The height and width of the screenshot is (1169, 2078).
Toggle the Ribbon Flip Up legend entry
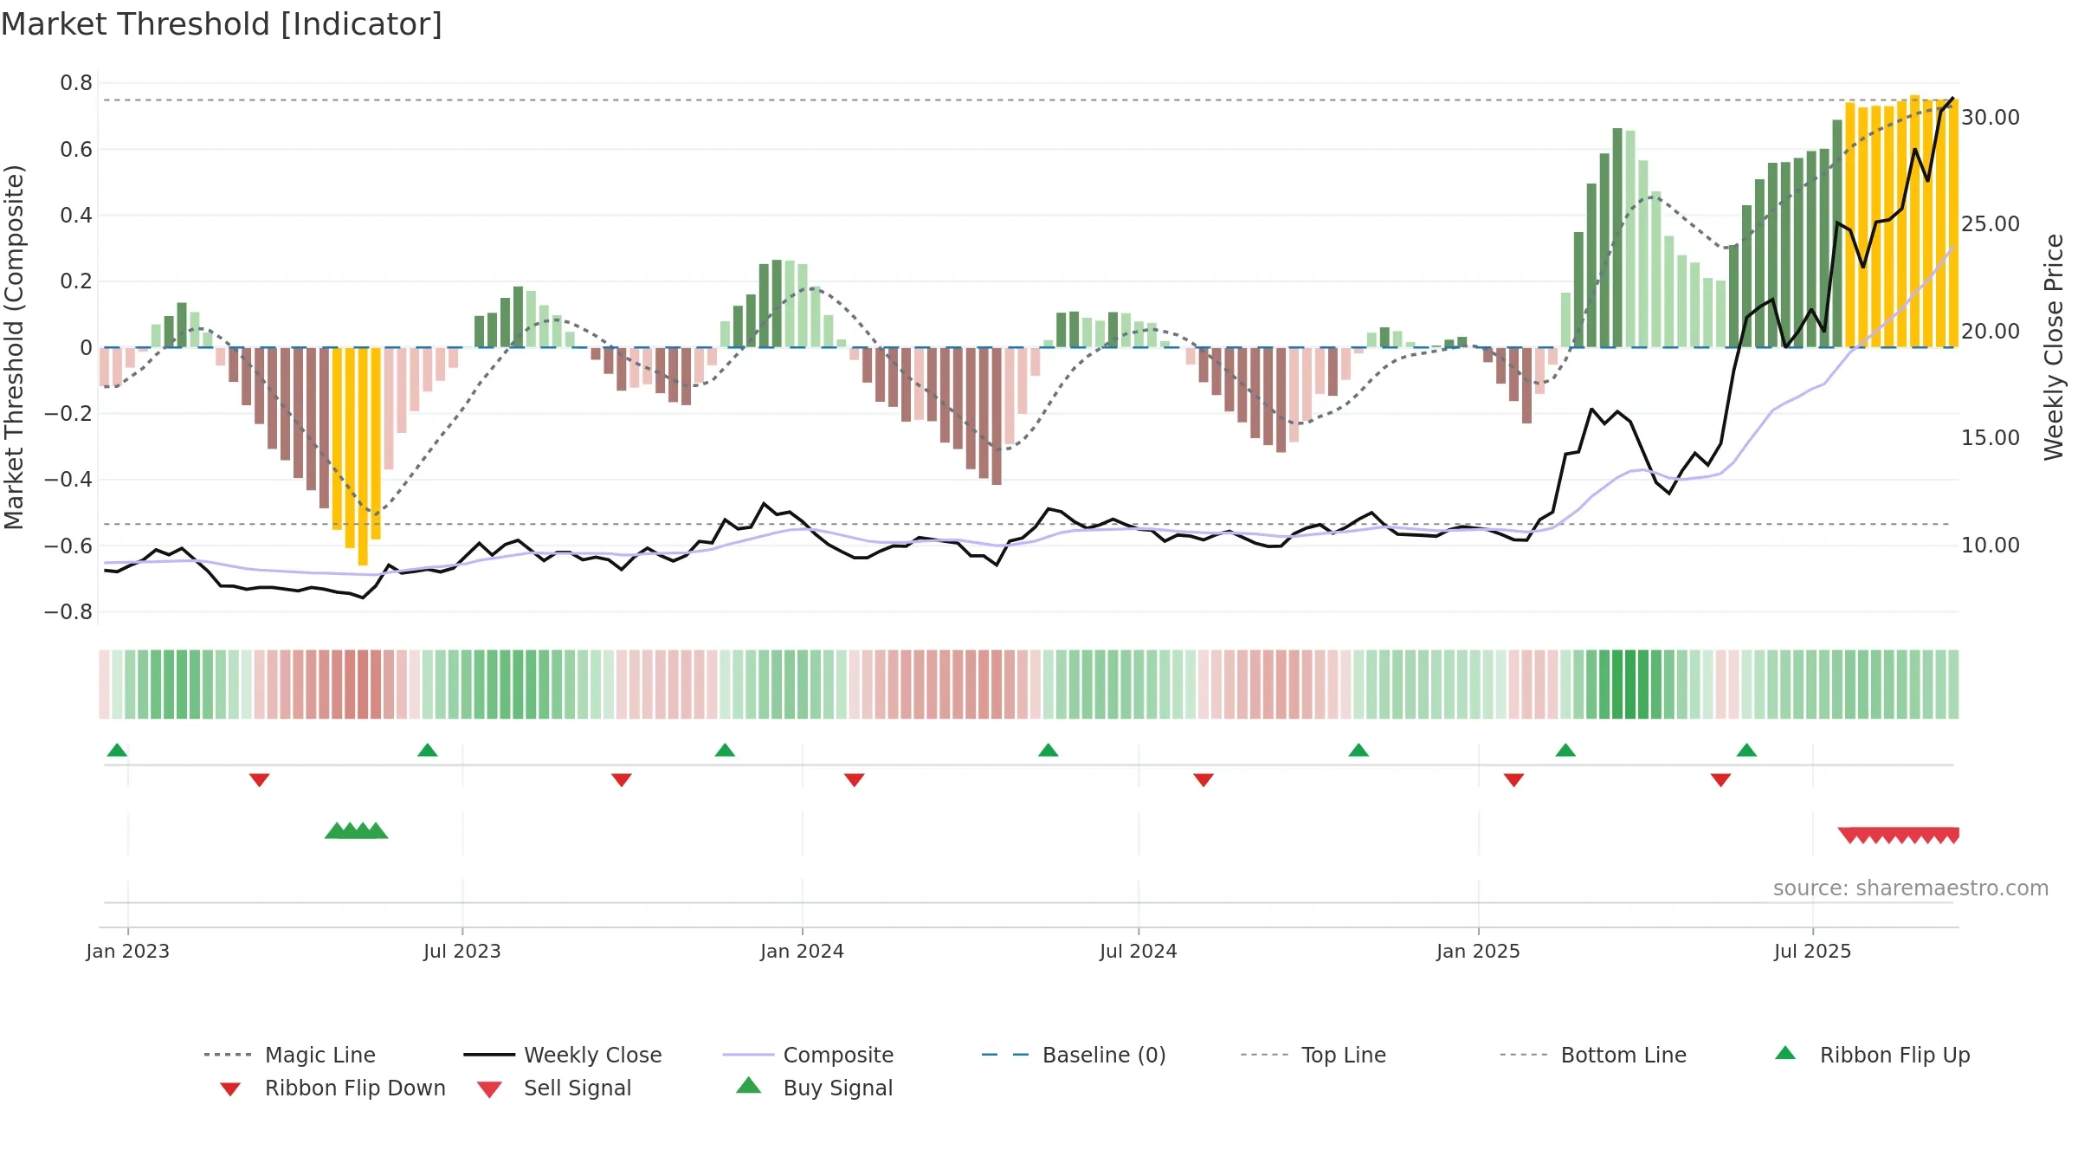1872,1055
